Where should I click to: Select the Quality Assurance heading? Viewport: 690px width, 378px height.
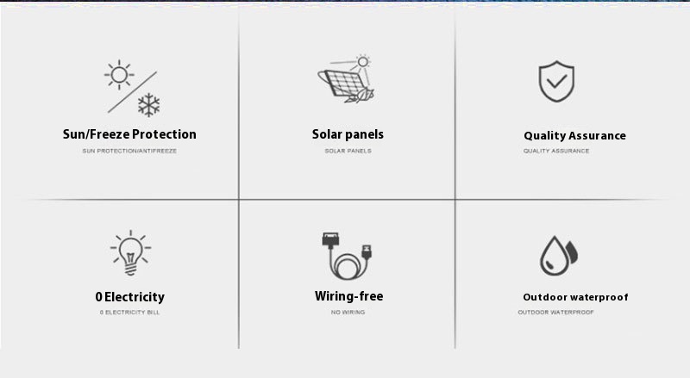click(x=574, y=135)
